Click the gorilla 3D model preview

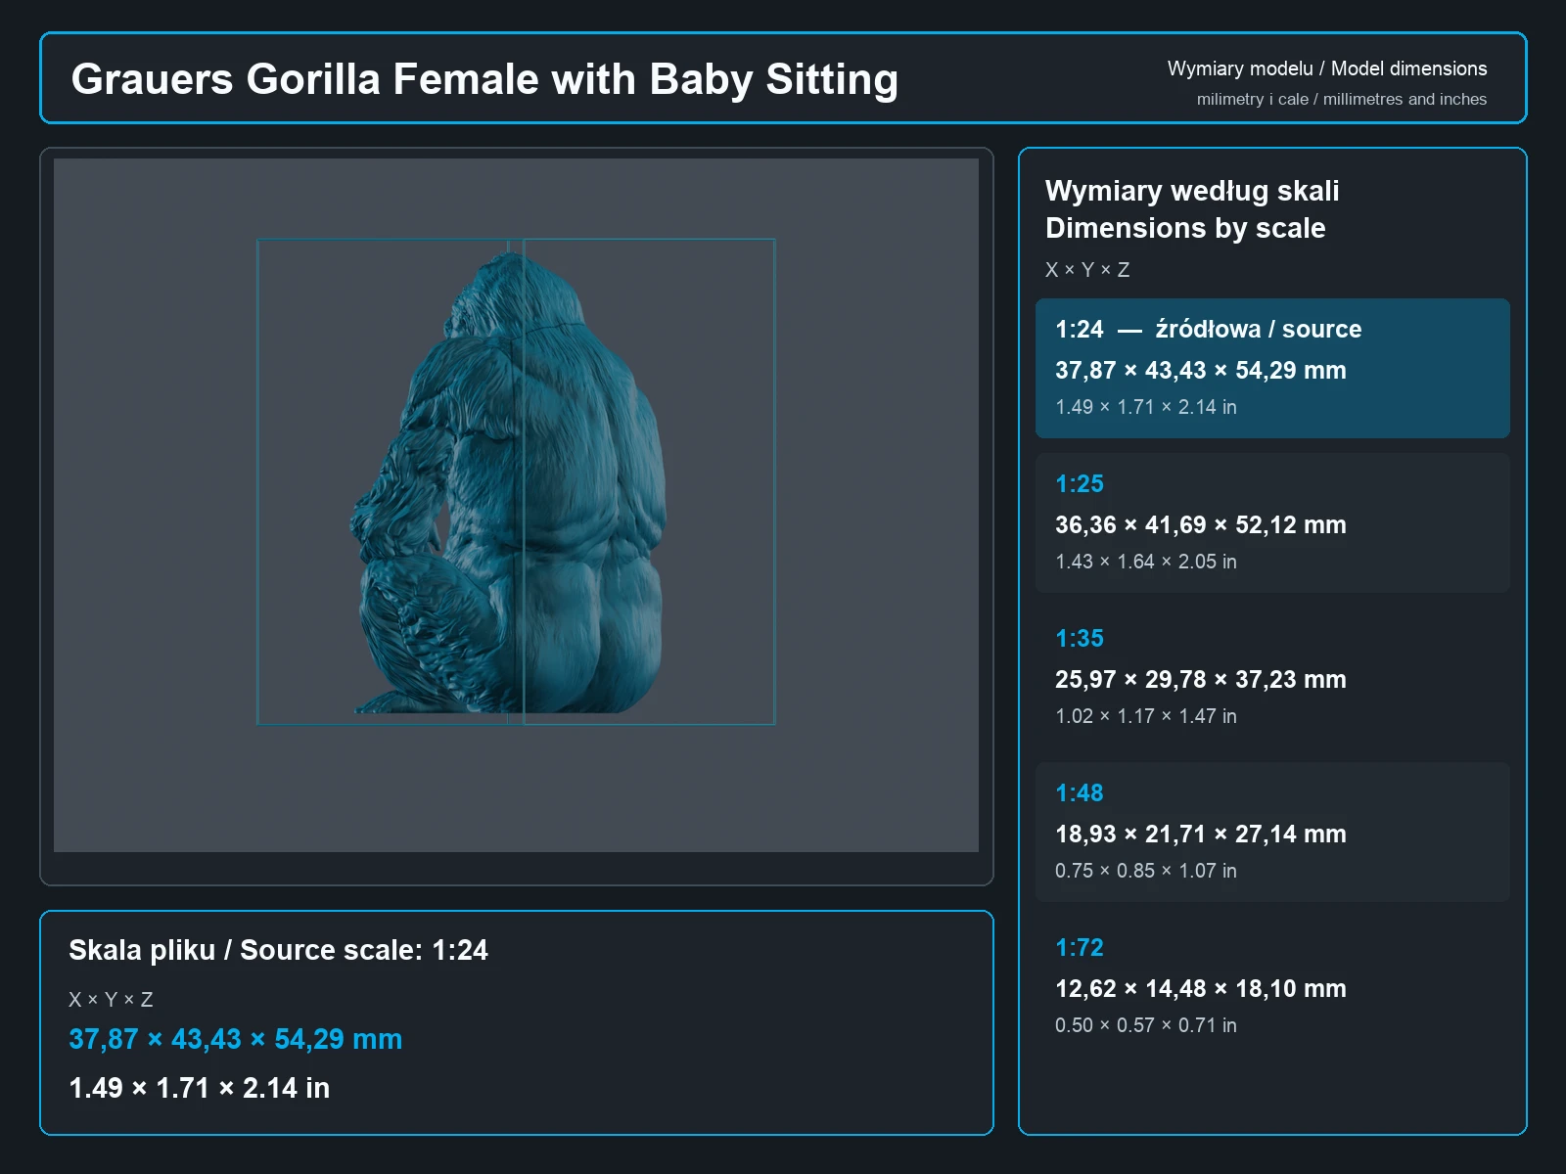511,484
